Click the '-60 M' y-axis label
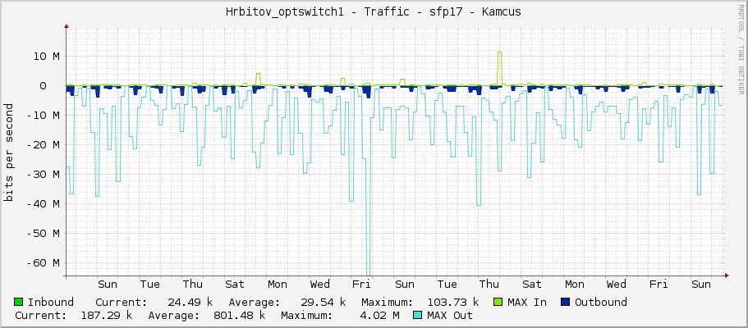Viewport: 748px width, 328px height. pyautogui.click(x=44, y=263)
